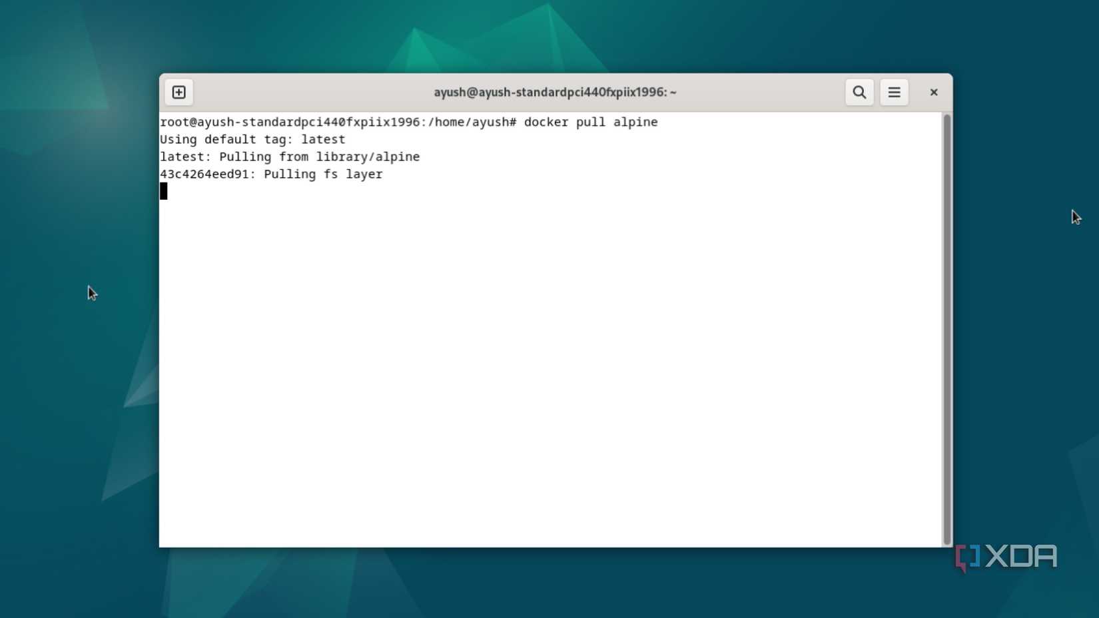Click the layer ID 43c4264eed91
This screenshot has width=1099, height=618.
coord(204,174)
